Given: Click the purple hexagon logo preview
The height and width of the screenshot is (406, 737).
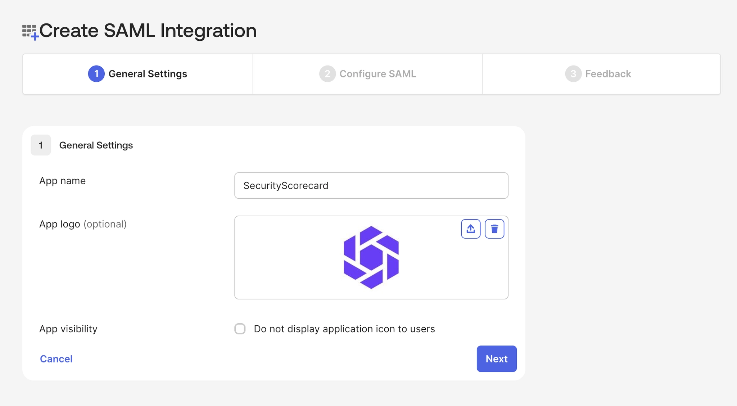Looking at the screenshot, I should [371, 257].
